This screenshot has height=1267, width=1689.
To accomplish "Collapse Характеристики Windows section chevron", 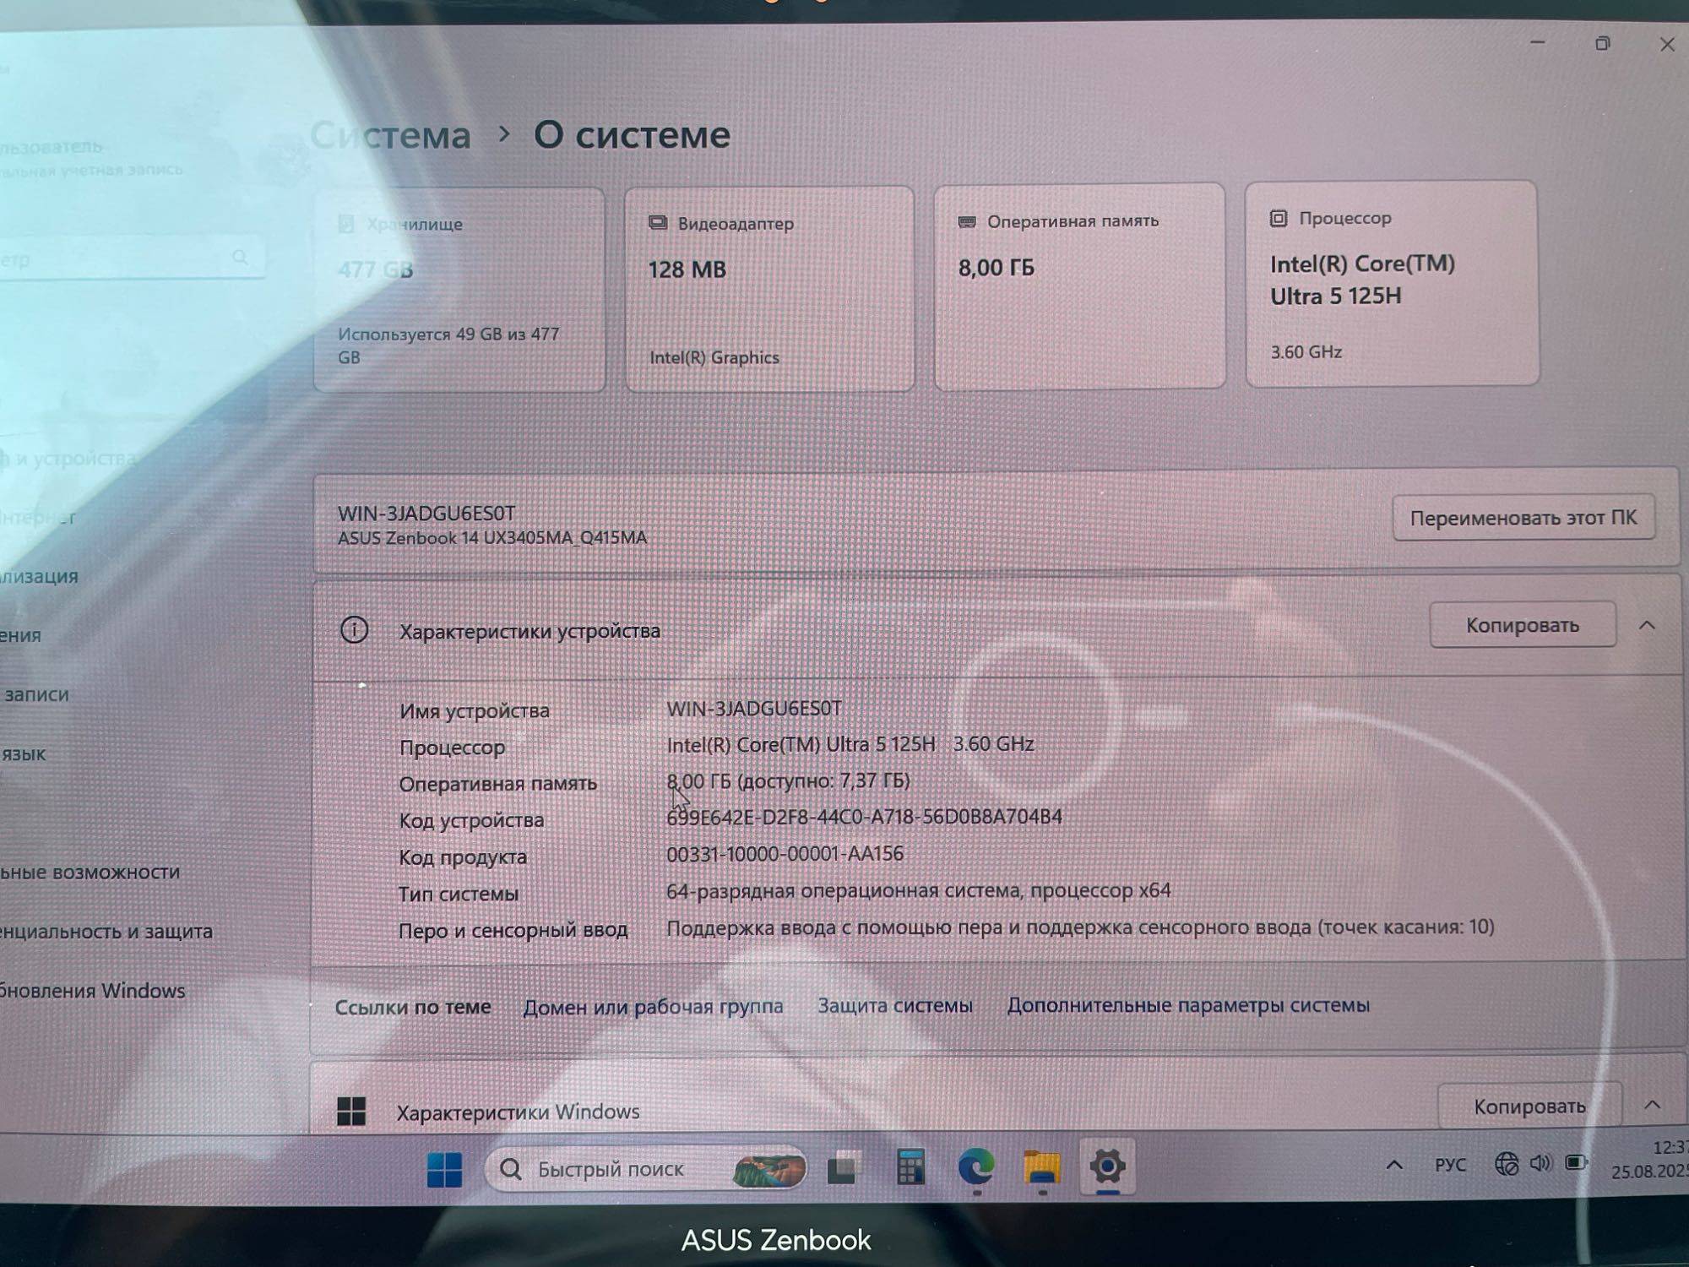I will 1653,1105.
